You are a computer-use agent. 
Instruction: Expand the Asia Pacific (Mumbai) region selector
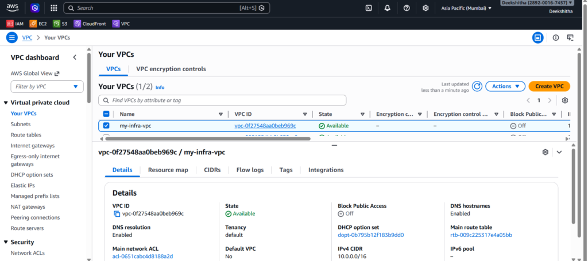pos(466,8)
